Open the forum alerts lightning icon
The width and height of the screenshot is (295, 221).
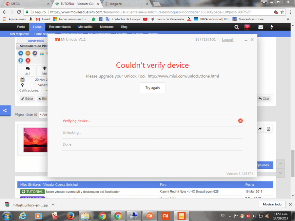point(272,27)
